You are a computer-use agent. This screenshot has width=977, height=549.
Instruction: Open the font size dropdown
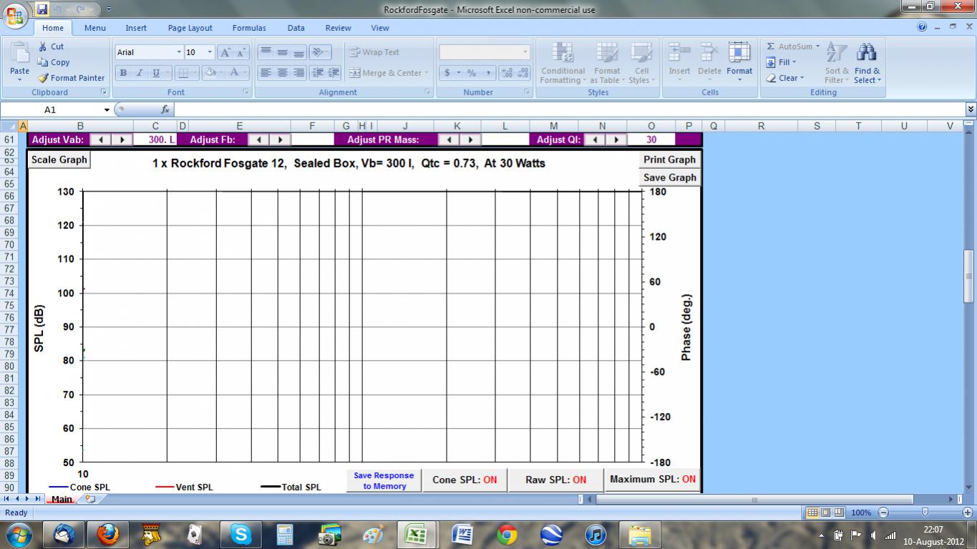click(x=210, y=52)
